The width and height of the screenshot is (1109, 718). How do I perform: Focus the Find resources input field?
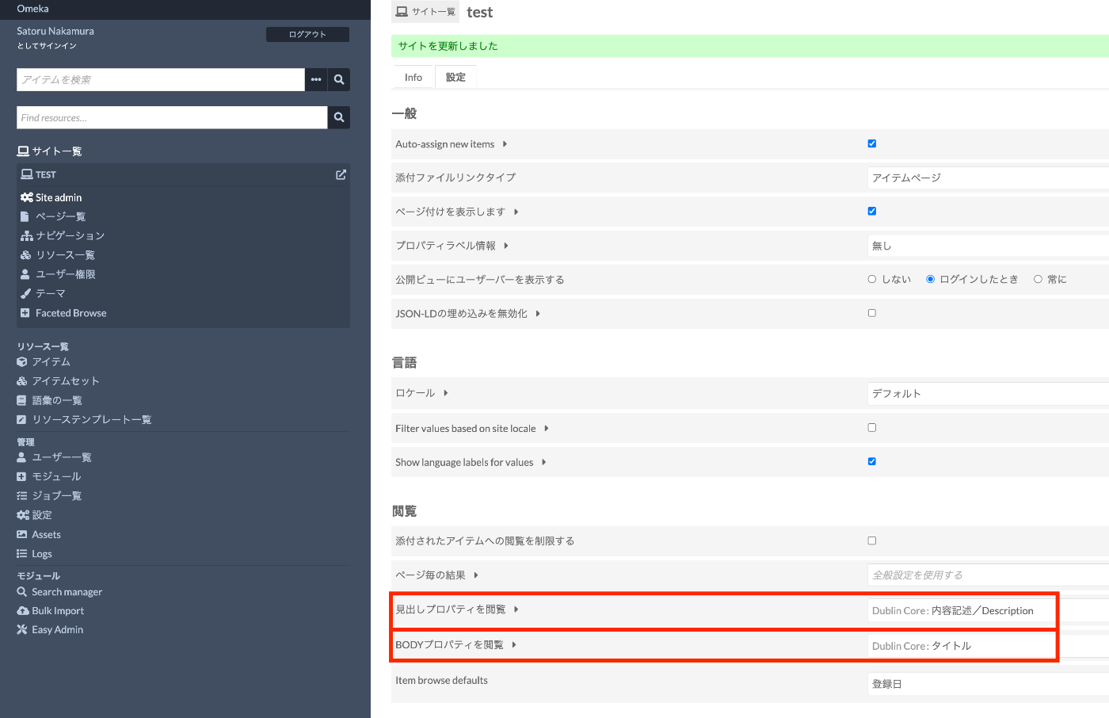172,117
